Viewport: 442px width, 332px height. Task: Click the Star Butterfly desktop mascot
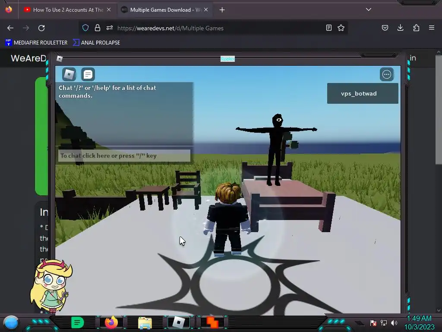(x=51, y=286)
